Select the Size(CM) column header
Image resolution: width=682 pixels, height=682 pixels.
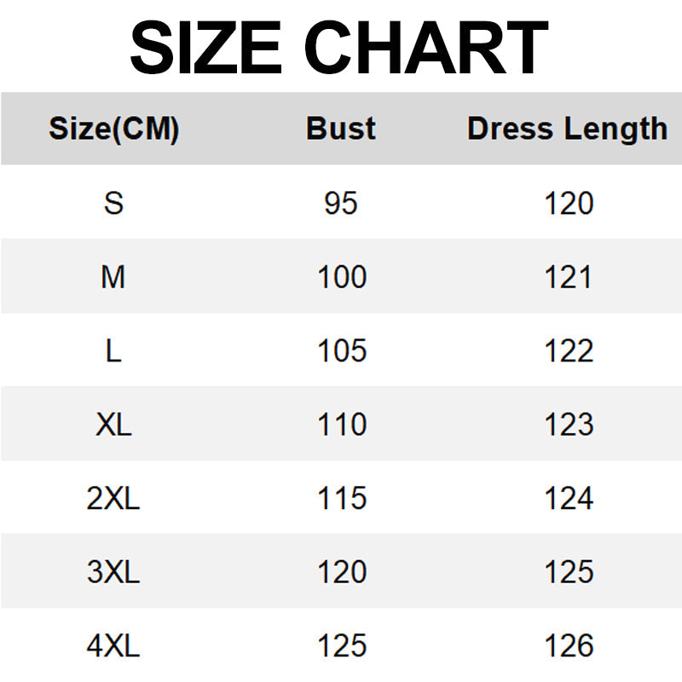tap(113, 130)
